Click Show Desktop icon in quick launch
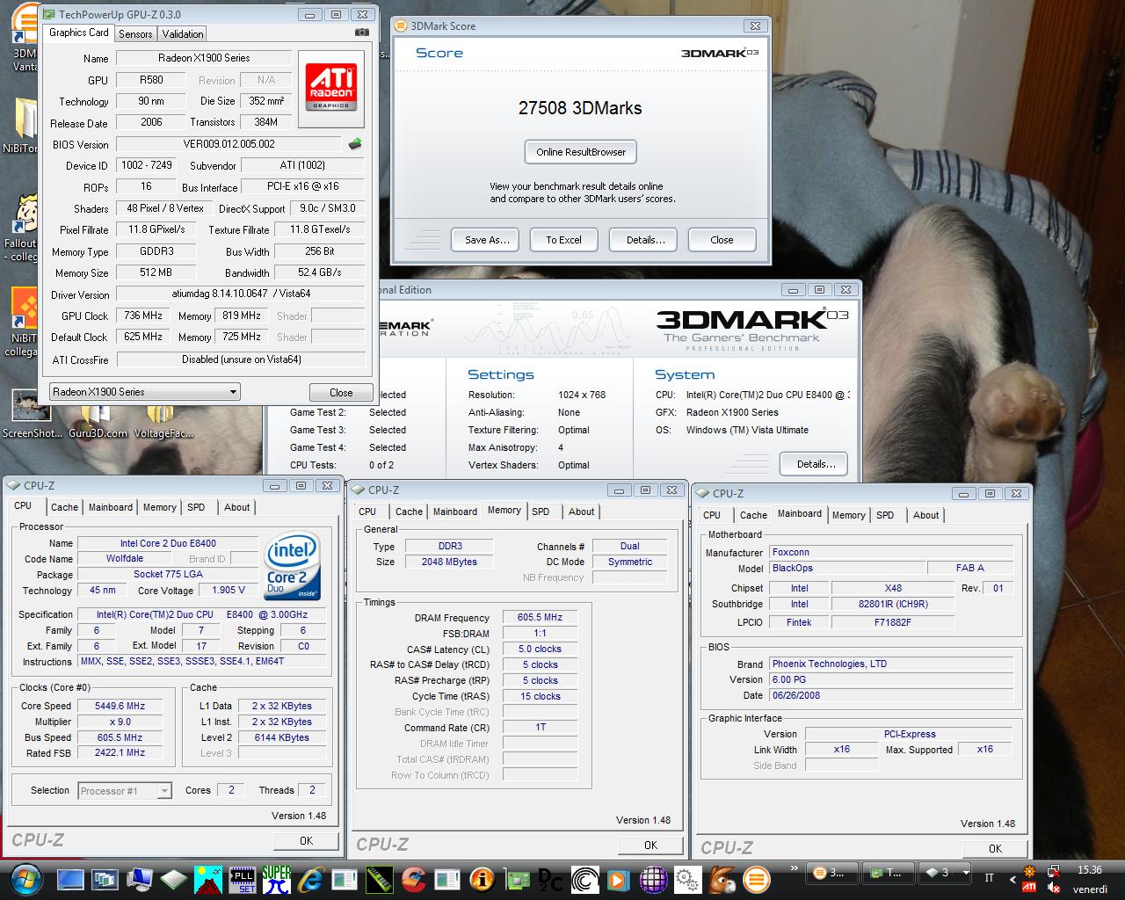Screen dimensions: 1125x900 [x=70, y=879]
